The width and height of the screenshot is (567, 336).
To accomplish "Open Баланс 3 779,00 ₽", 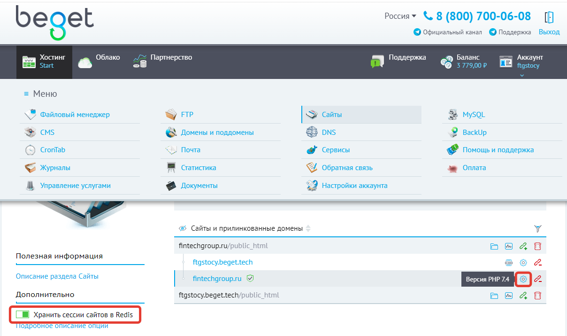I will pyautogui.click(x=464, y=62).
